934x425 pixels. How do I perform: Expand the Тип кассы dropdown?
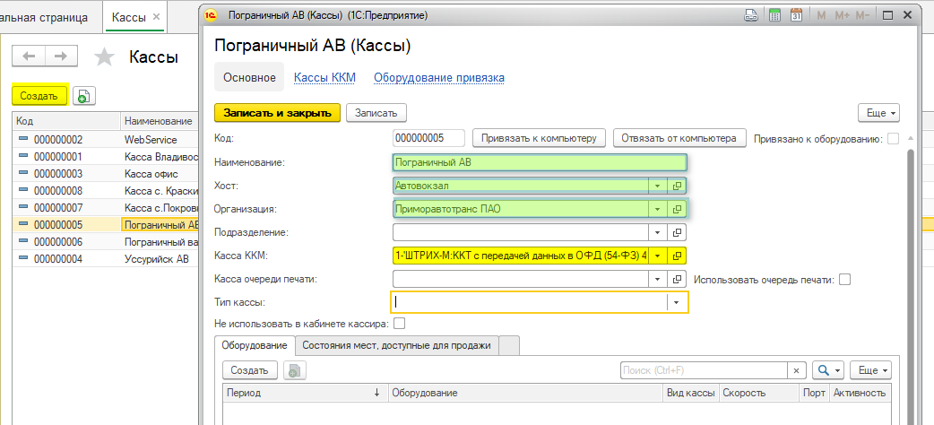[678, 303]
